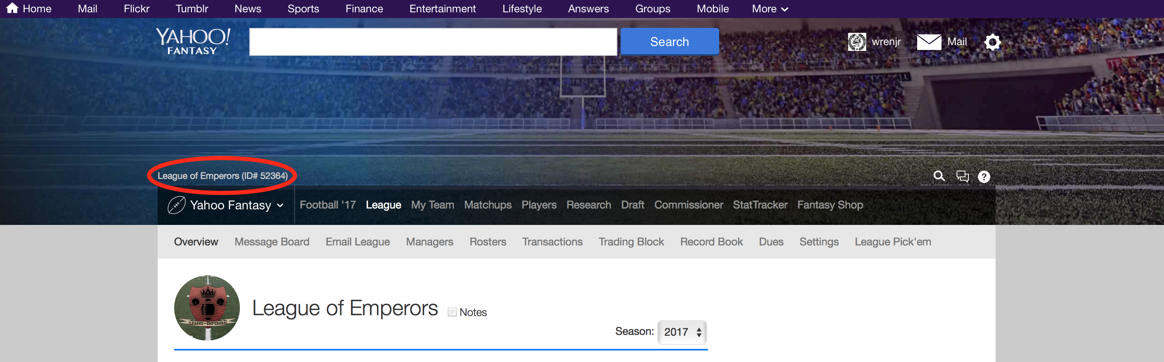Open Record Book tab
Image resolution: width=1164 pixels, height=362 pixels.
tap(711, 242)
